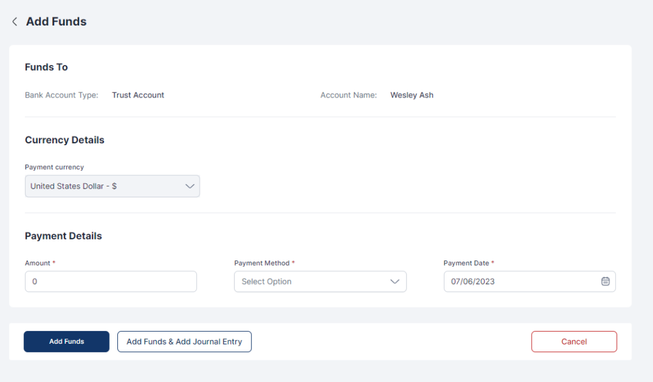This screenshot has height=382, width=653.
Task: Click the Payment Method field label
Action: [x=262, y=263]
